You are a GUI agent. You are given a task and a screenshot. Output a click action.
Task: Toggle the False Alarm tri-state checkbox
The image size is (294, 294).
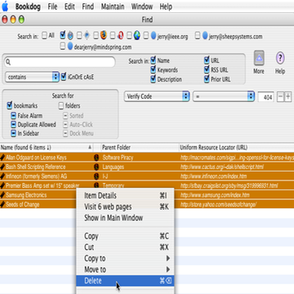(14, 116)
